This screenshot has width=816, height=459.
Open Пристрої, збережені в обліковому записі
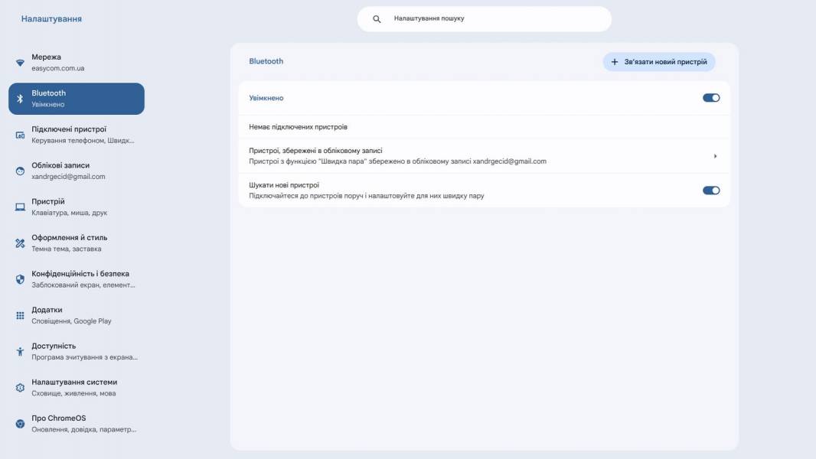484,156
